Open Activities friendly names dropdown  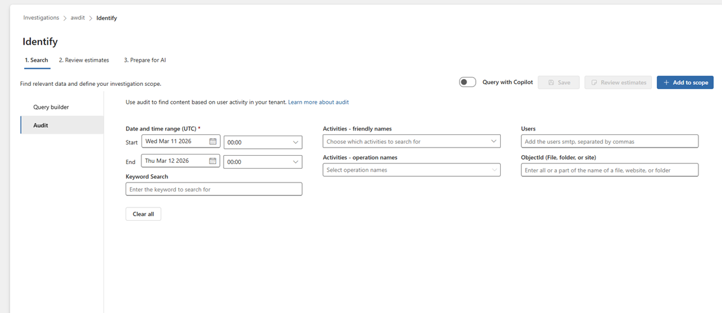412,142
